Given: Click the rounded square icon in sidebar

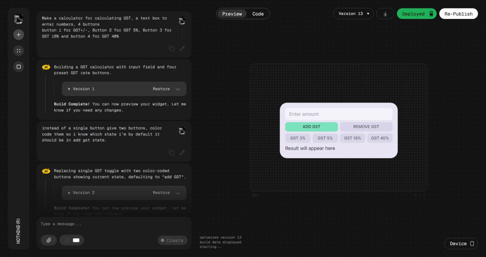Looking at the screenshot, I should point(18,67).
